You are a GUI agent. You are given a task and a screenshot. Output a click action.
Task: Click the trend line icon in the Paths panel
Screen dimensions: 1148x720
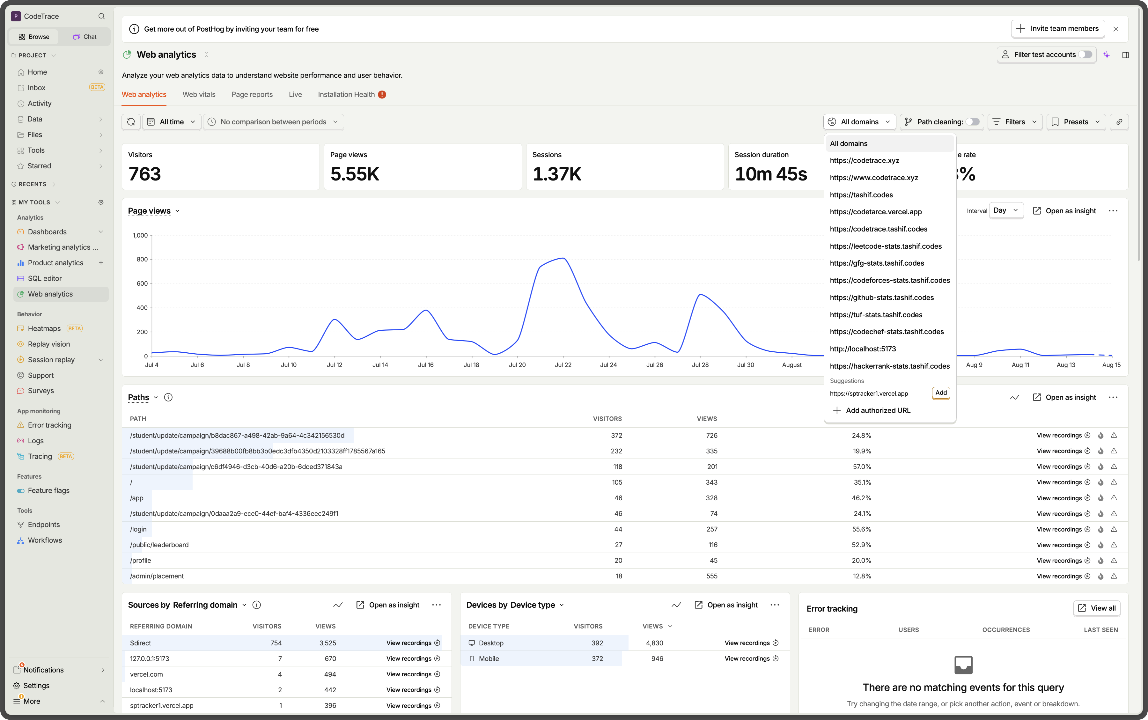coord(1015,397)
